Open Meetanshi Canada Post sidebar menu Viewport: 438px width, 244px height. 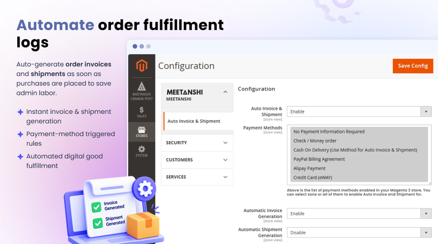tap(141, 91)
